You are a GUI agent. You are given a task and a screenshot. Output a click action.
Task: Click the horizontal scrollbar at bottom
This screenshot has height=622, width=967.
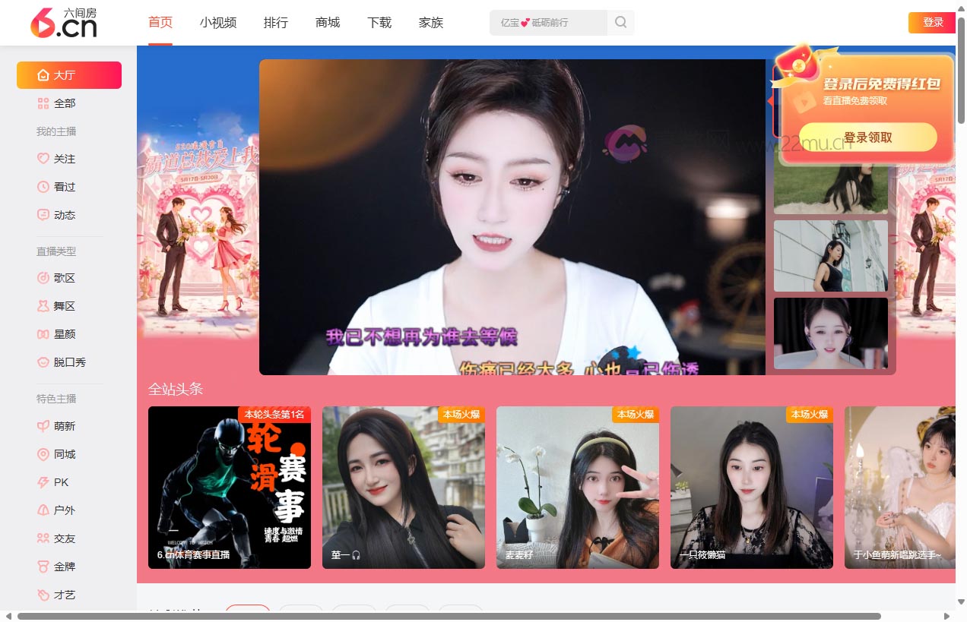pos(449,616)
